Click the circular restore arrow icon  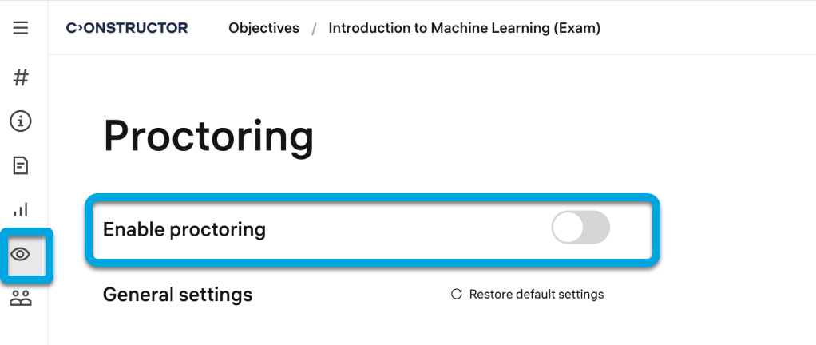point(457,295)
